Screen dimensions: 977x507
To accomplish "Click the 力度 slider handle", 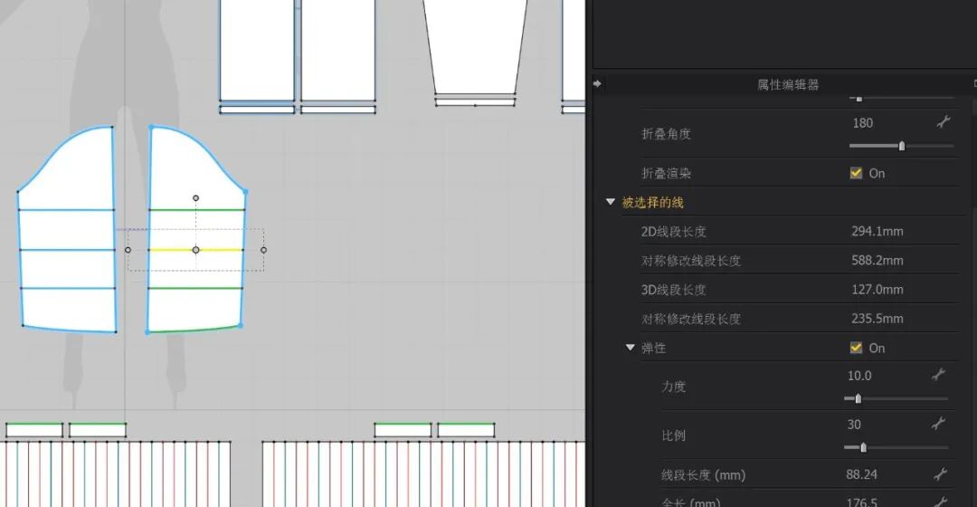I will pos(858,398).
